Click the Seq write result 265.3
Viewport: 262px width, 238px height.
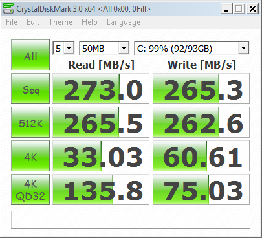[201, 89]
